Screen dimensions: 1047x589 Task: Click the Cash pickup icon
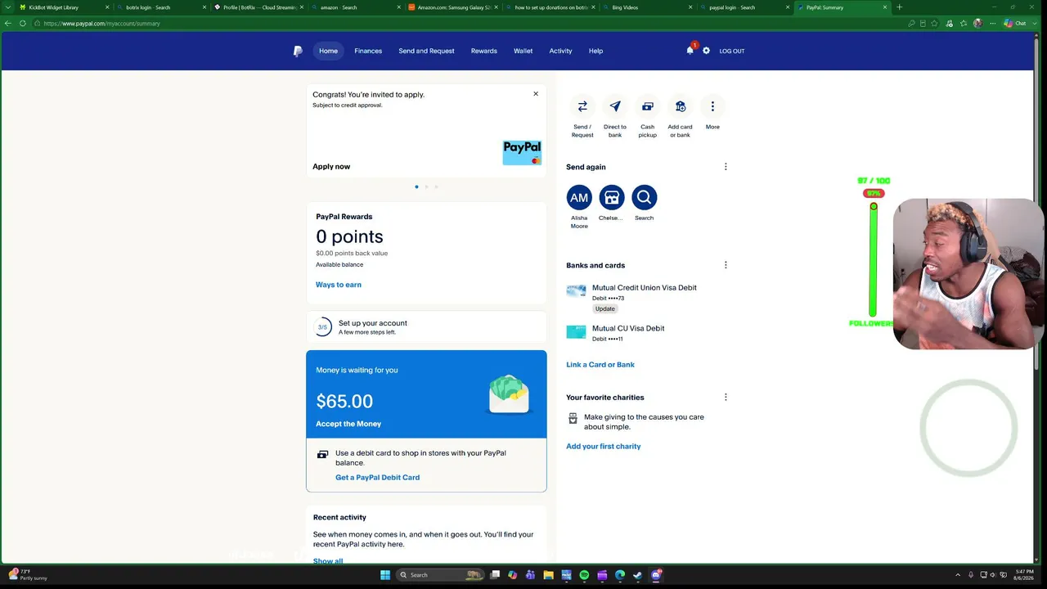(648, 106)
